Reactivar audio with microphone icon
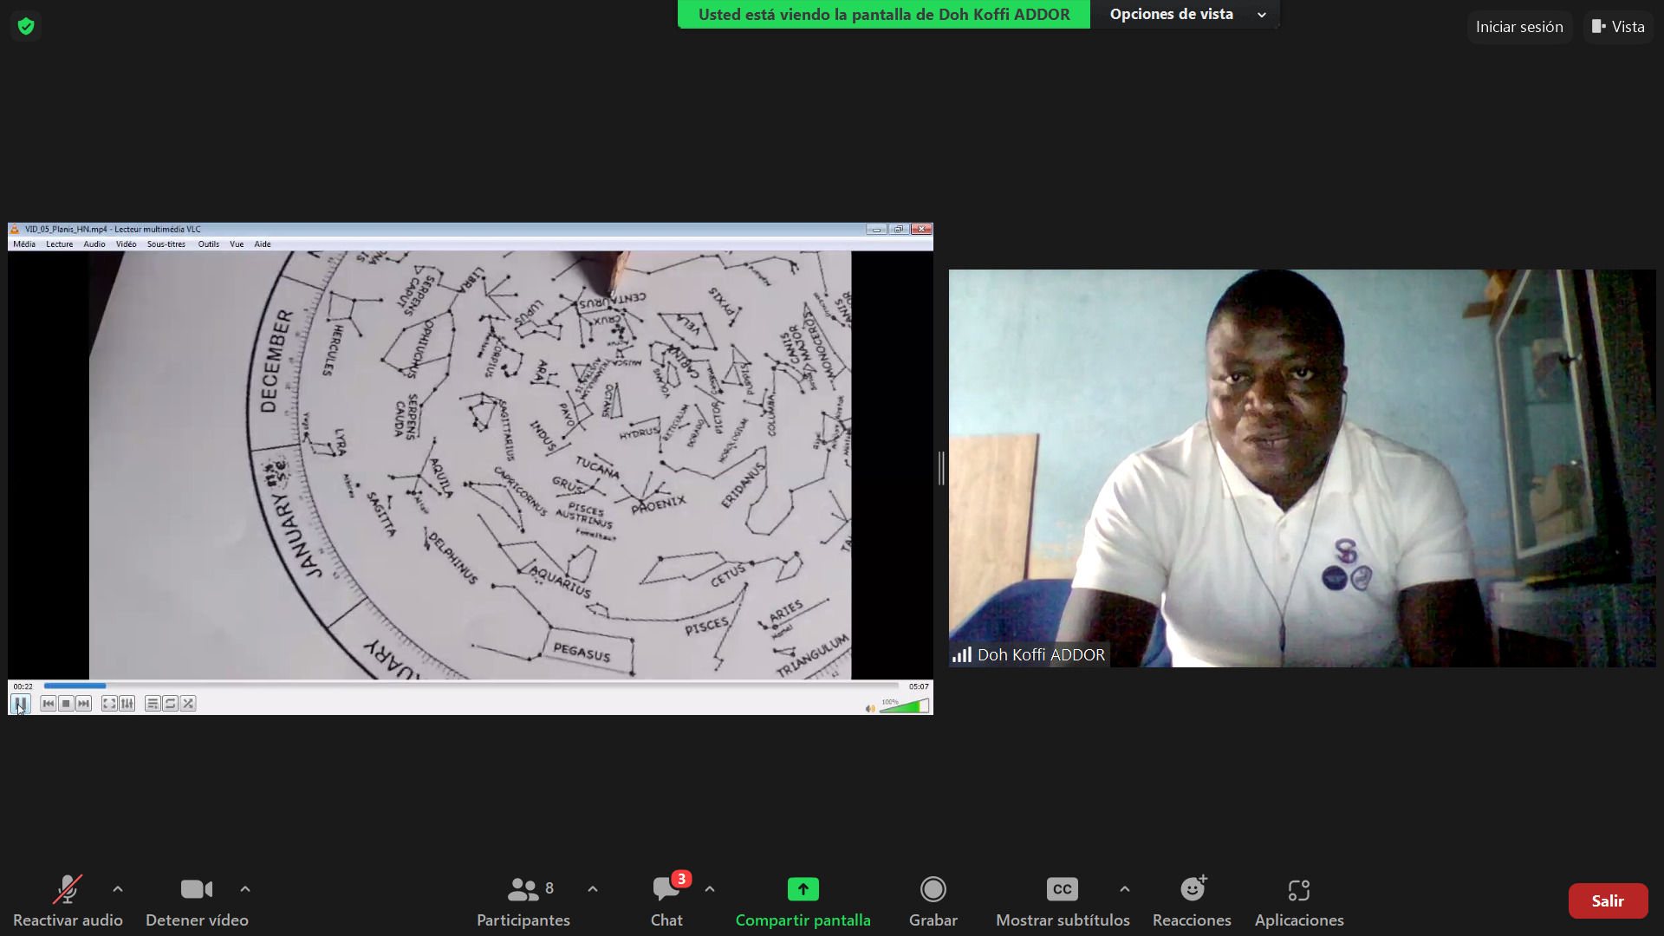This screenshot has height=936, width=1664. tap(68, 901)
